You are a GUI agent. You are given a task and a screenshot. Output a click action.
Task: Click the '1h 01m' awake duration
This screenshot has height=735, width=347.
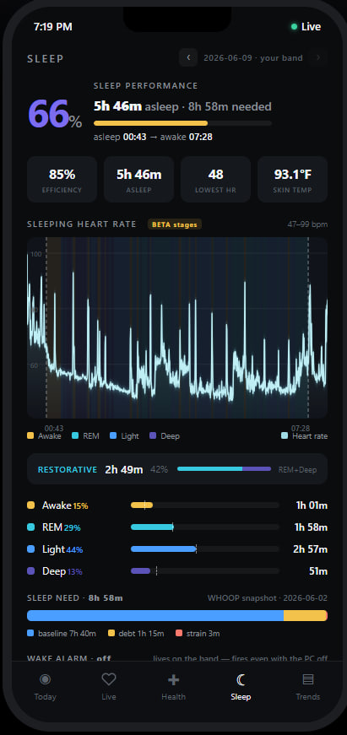[x=312, y=505]
